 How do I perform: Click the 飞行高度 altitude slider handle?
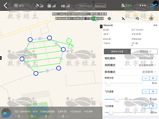(x=111, y=112)
